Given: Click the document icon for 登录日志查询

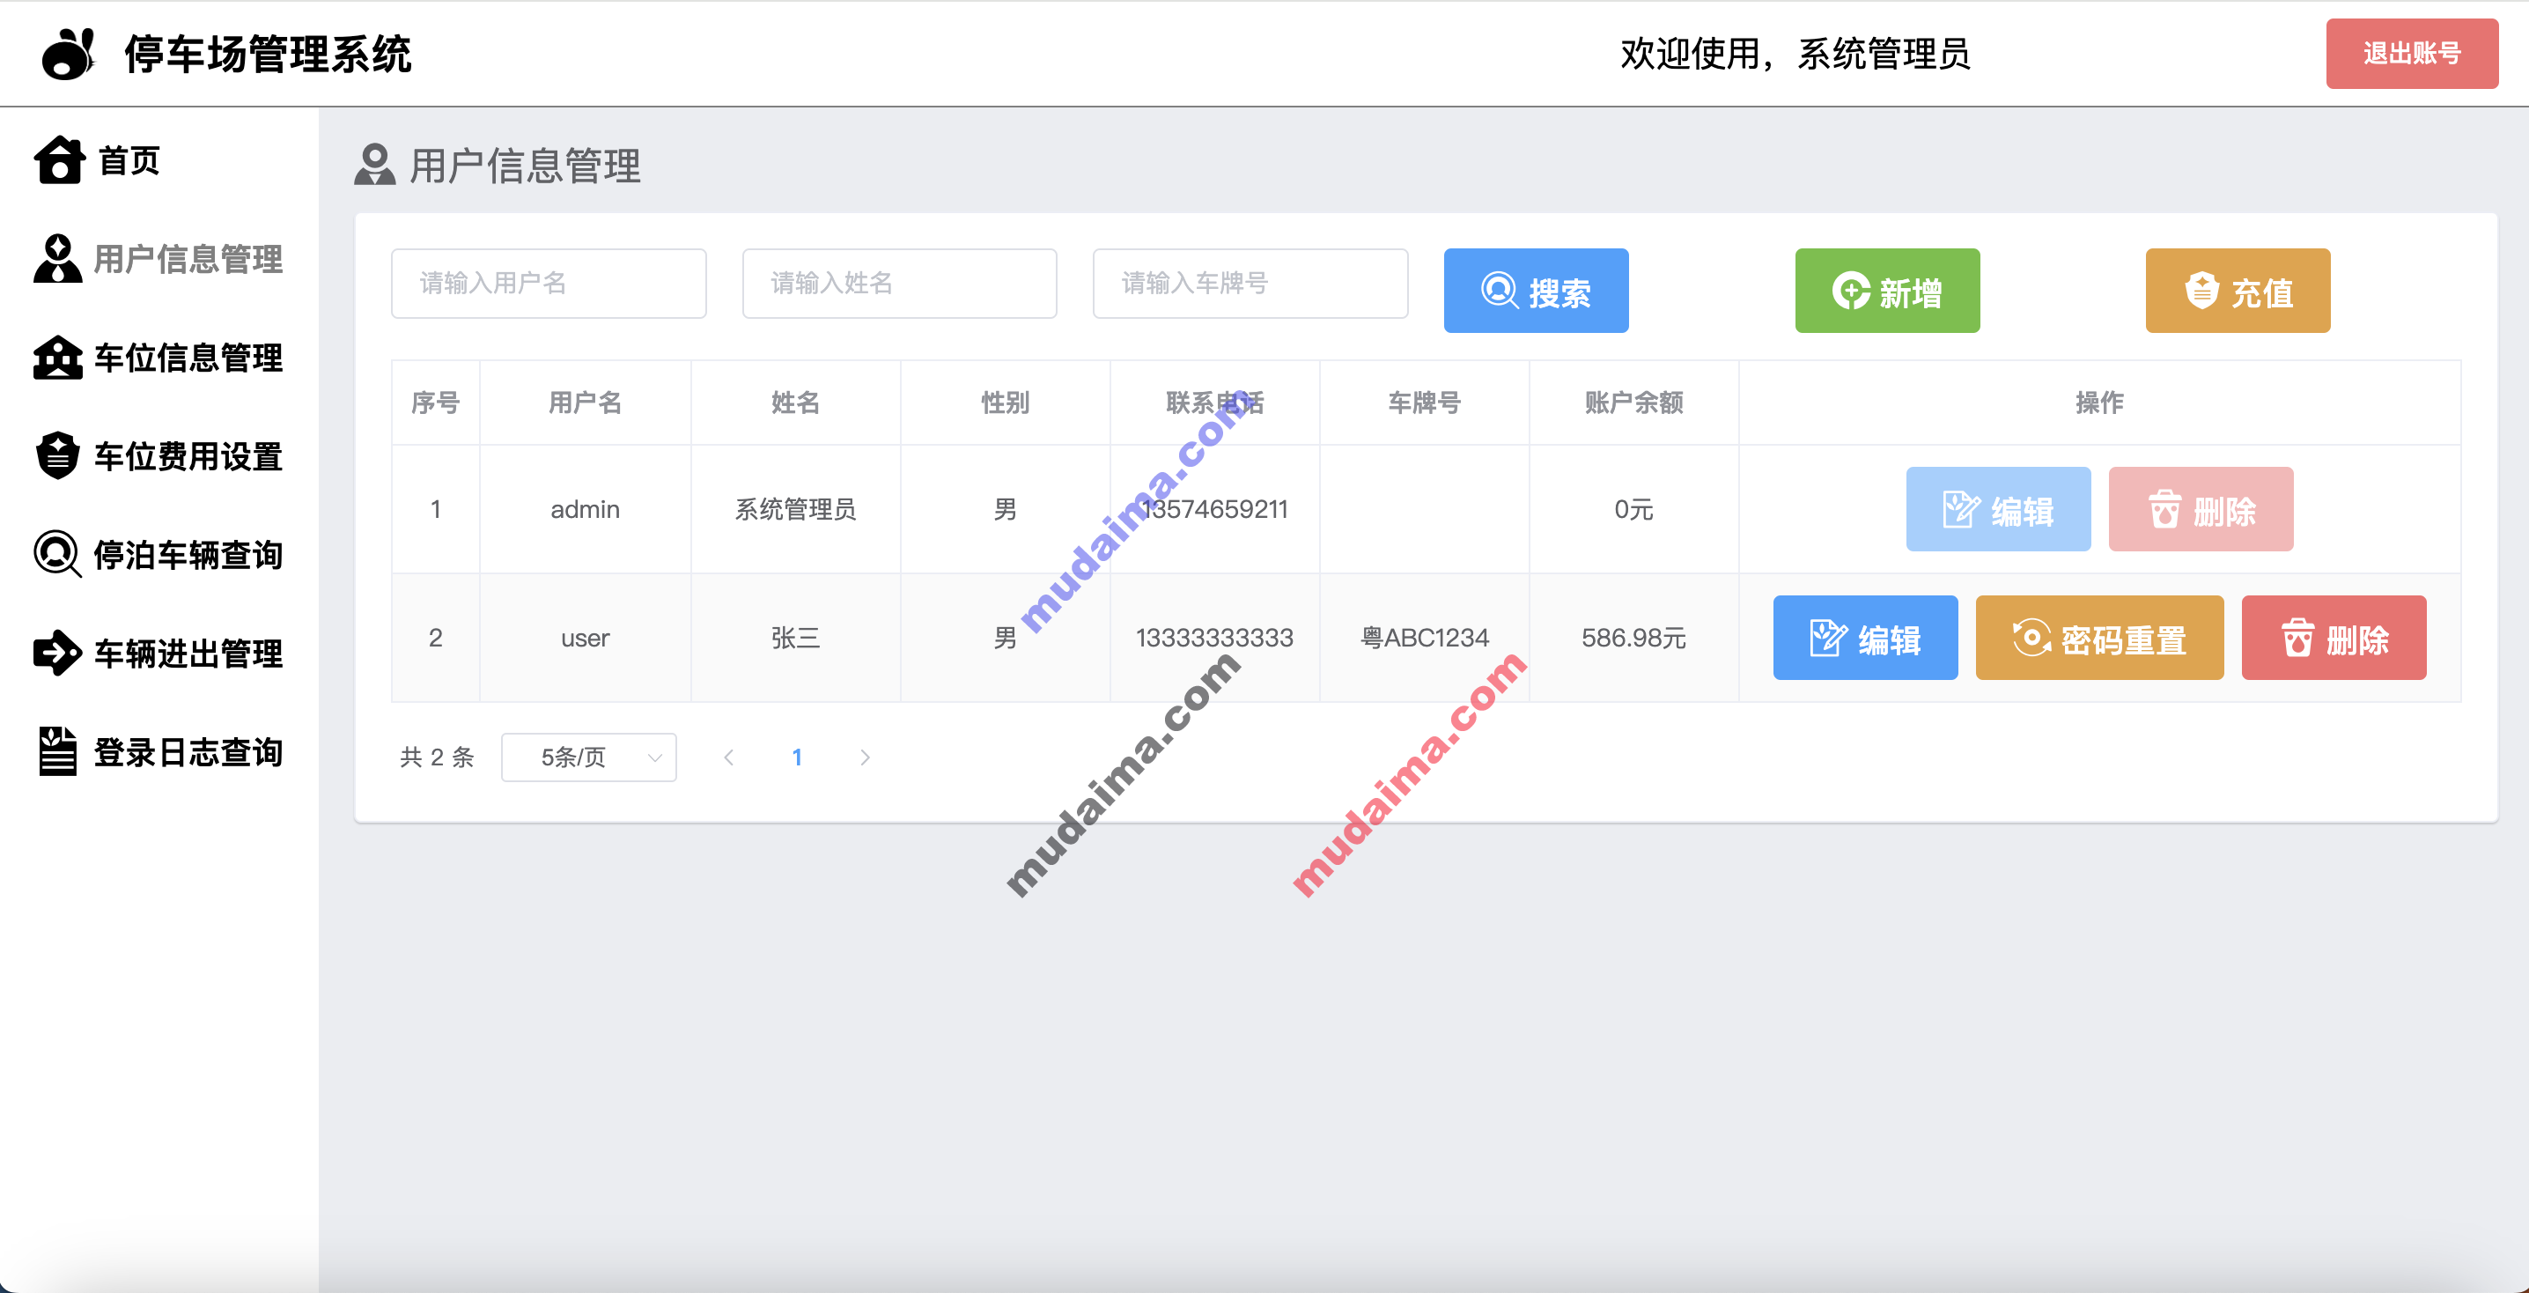Looking at the screenshot, I should click(x=58, y=751).
